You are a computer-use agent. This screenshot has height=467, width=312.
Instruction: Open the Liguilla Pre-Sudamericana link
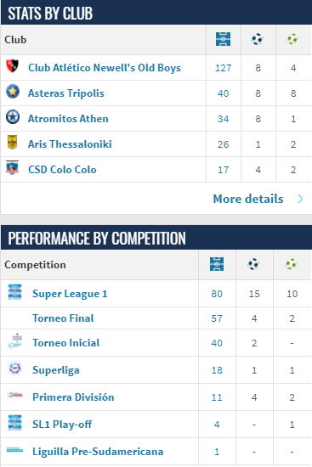(98, 452)
